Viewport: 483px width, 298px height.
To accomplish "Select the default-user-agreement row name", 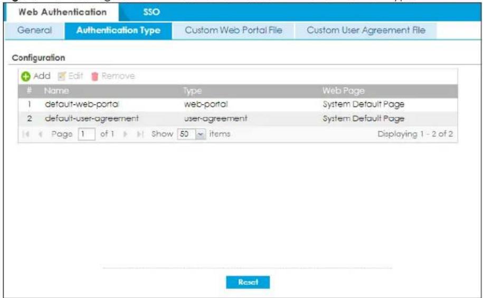I will (x=92, y=119).
